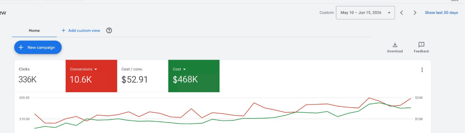This screenshot has height=133, width=465.
Task: Click the Download icon
Action: pos(395,45)
